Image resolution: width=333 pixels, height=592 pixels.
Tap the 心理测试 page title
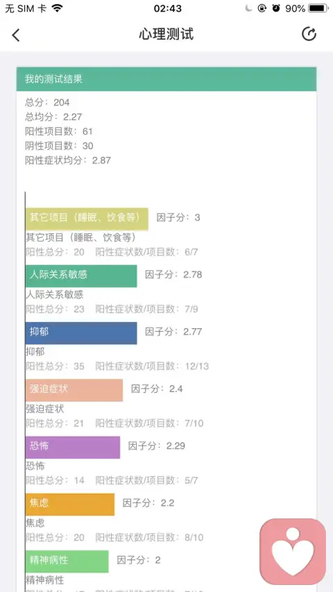pyautogui.click(x=166, y=35)
